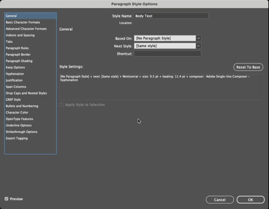Open Strikethrough Options section
Viewport: 269px width, 209px height.
pyautogui.click(x=31, y=132)
